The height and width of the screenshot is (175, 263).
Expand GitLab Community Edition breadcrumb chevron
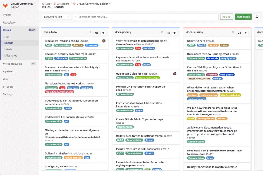click(x=110, y=4)
